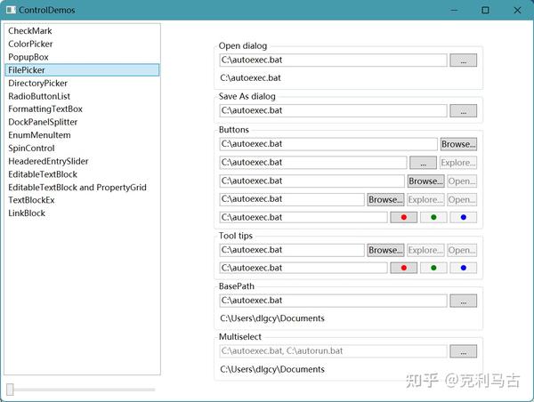
Task: Click the green dot button in Buttons group
Action: click(433, 217)
